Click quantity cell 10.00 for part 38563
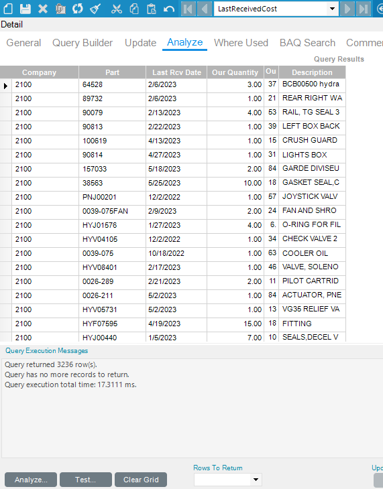The width and height of the screenshot is (383, 489). pyautogui.click(x=235, y=183)
